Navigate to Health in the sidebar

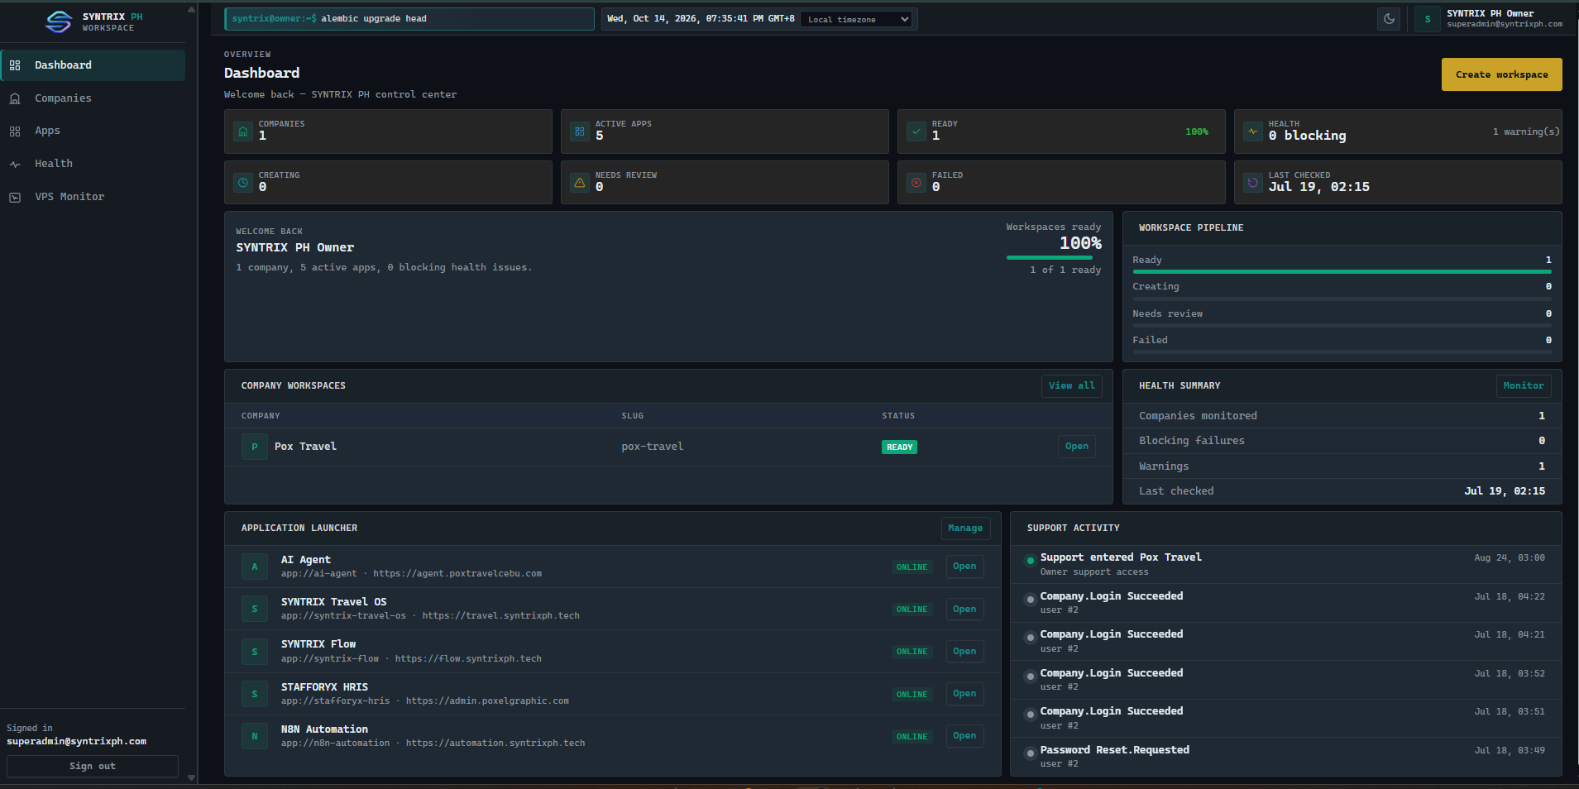[x=93, y=164]
